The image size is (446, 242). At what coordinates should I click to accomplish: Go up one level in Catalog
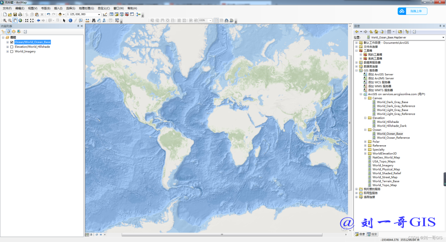(x=371, y=31)
